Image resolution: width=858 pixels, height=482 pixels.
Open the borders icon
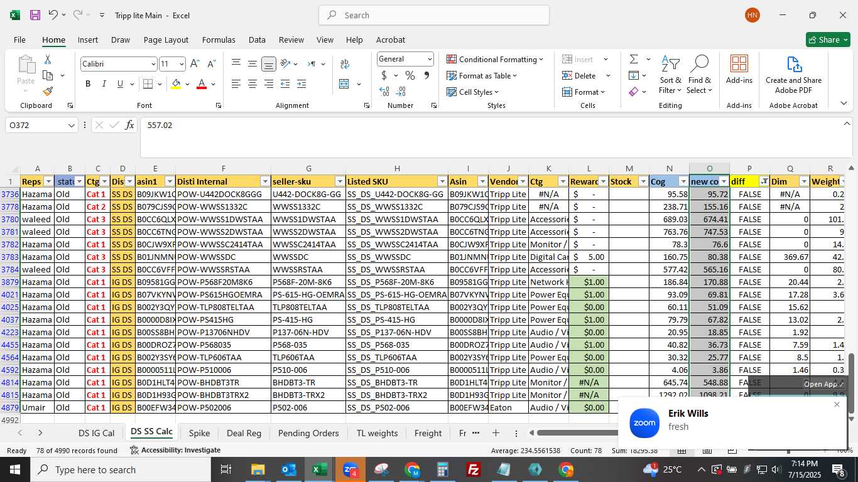148,84
